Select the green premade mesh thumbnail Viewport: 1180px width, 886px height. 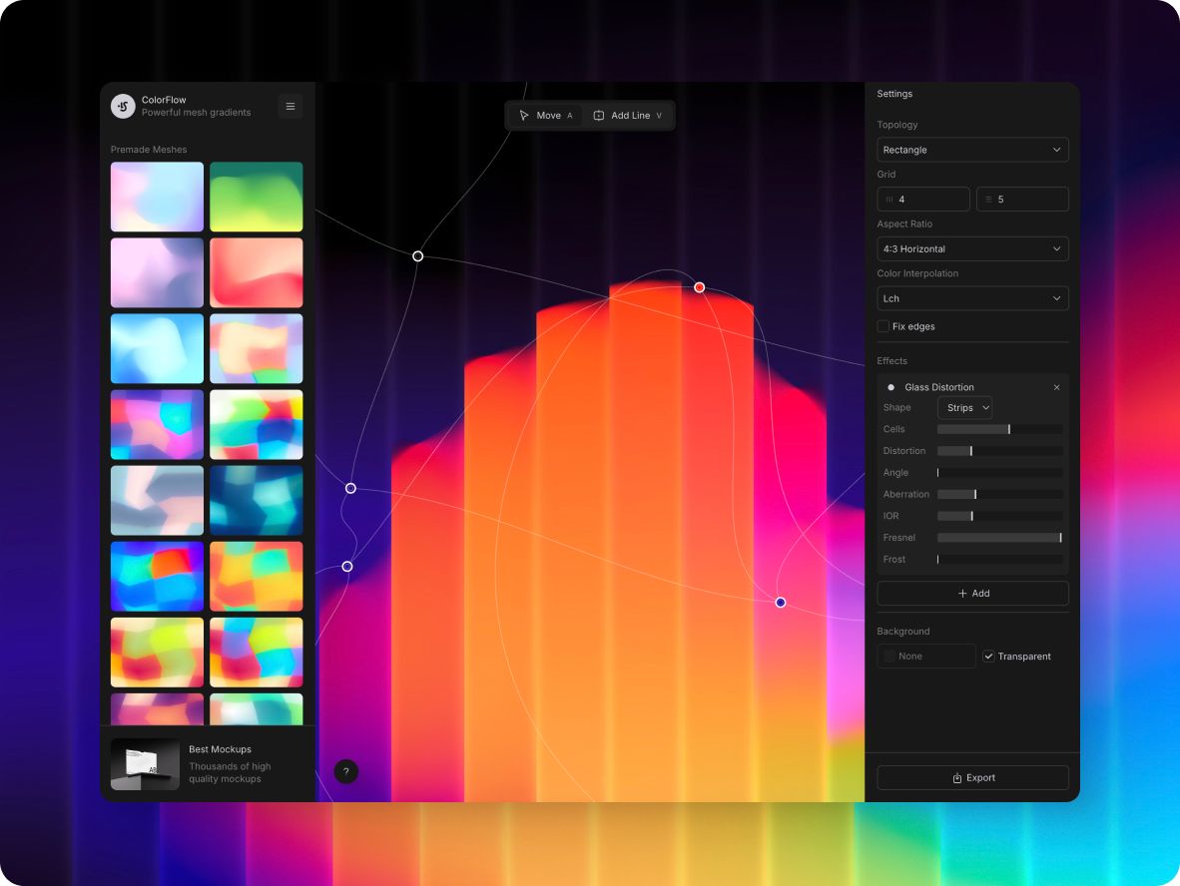[256, 197]
